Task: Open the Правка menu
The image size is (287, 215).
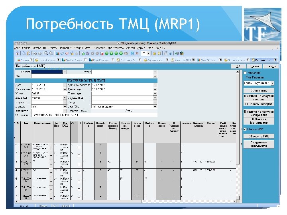Action: tap(26, 48)
